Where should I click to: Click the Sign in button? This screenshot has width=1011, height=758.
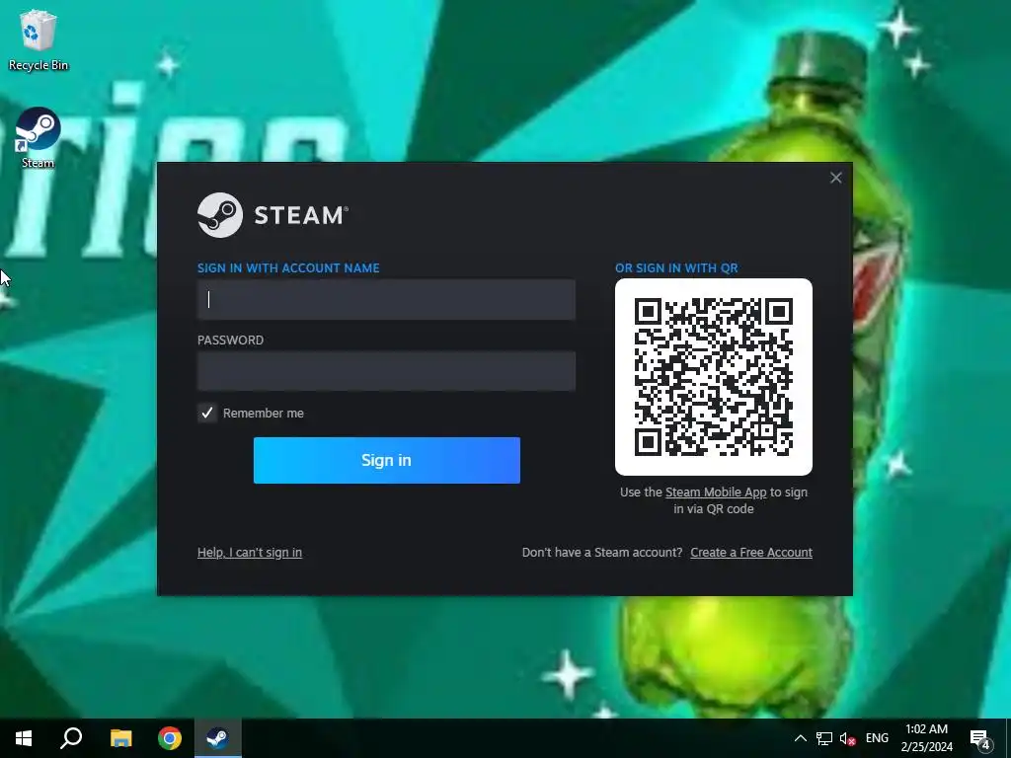click(x=387, y=460)
